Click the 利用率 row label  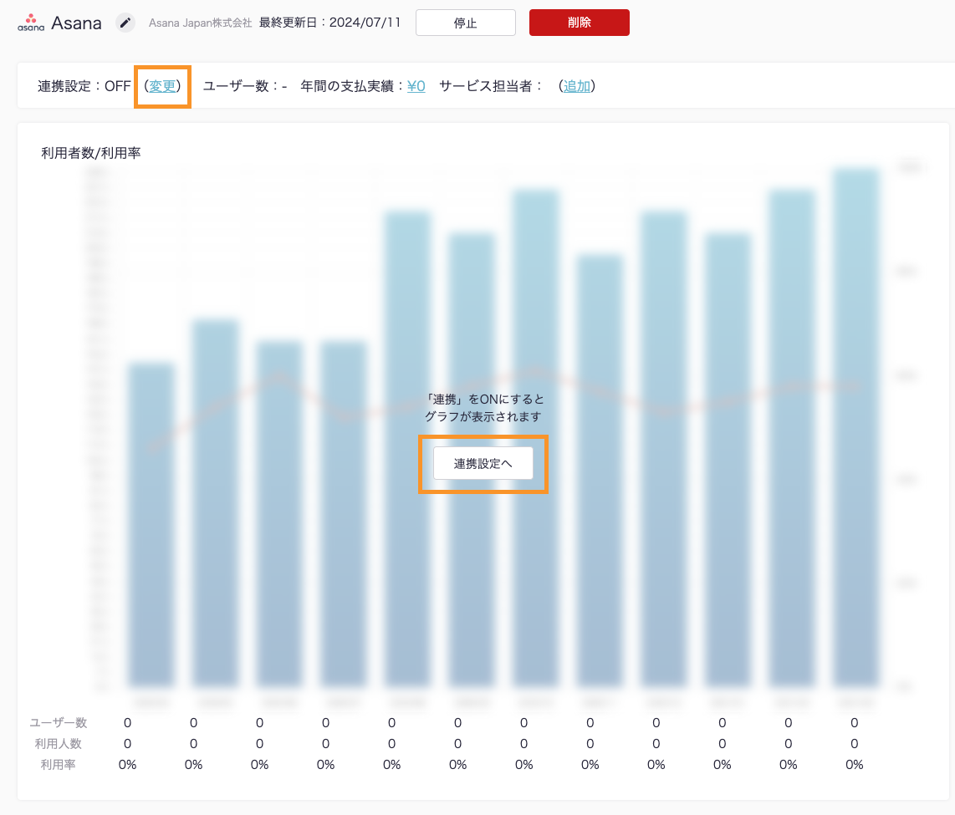click(x=59, y=765)
